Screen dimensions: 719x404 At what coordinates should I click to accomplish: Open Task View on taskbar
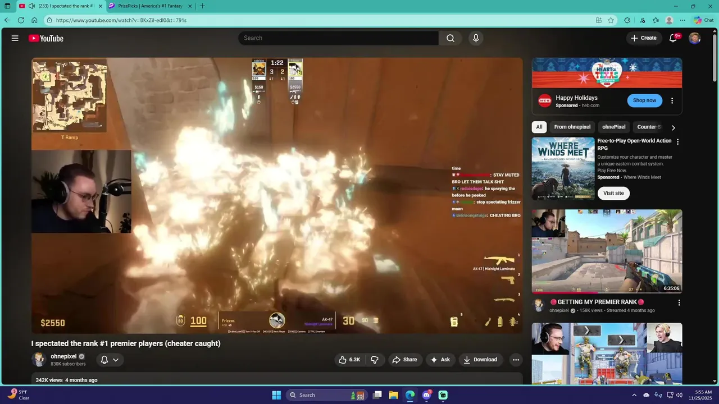coord(377,395)
